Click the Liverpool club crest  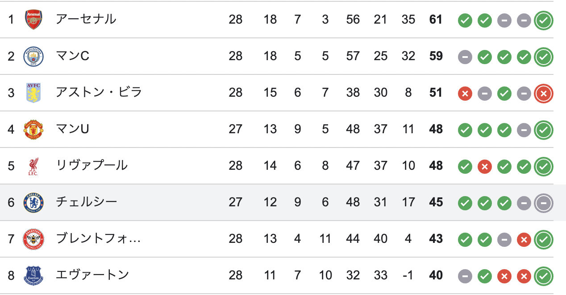tap(33, 166)
